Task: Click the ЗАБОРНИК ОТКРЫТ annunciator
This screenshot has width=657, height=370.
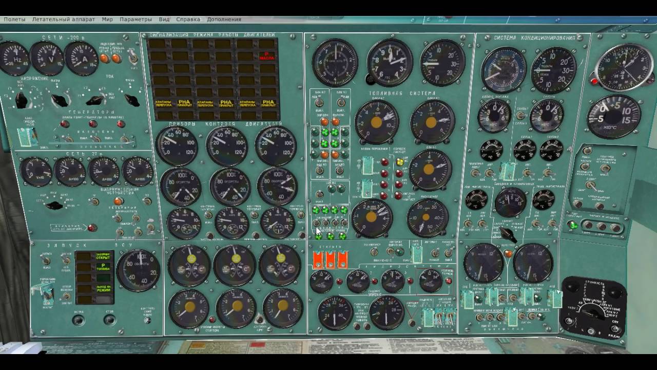Action: pyautogui.click(x=103, y=256)
